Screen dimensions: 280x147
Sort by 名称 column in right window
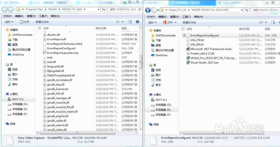[190, 29]
